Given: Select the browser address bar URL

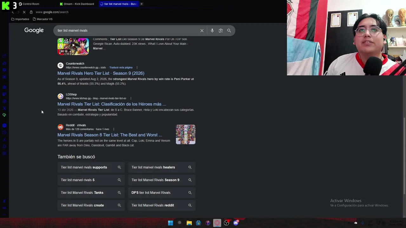Looking at the screenshot, I should (52, 12).
